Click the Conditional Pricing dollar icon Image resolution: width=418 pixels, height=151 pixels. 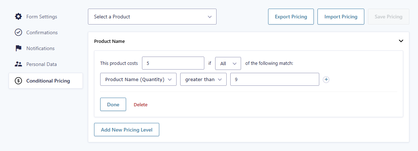click(x=18, y=81)
